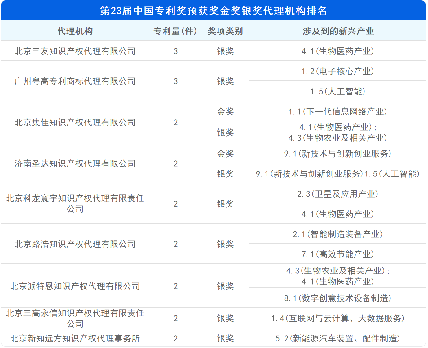
Task: Select the 8.1(数字创意技术设备制造) cell
Action: (x=338, y=298)
